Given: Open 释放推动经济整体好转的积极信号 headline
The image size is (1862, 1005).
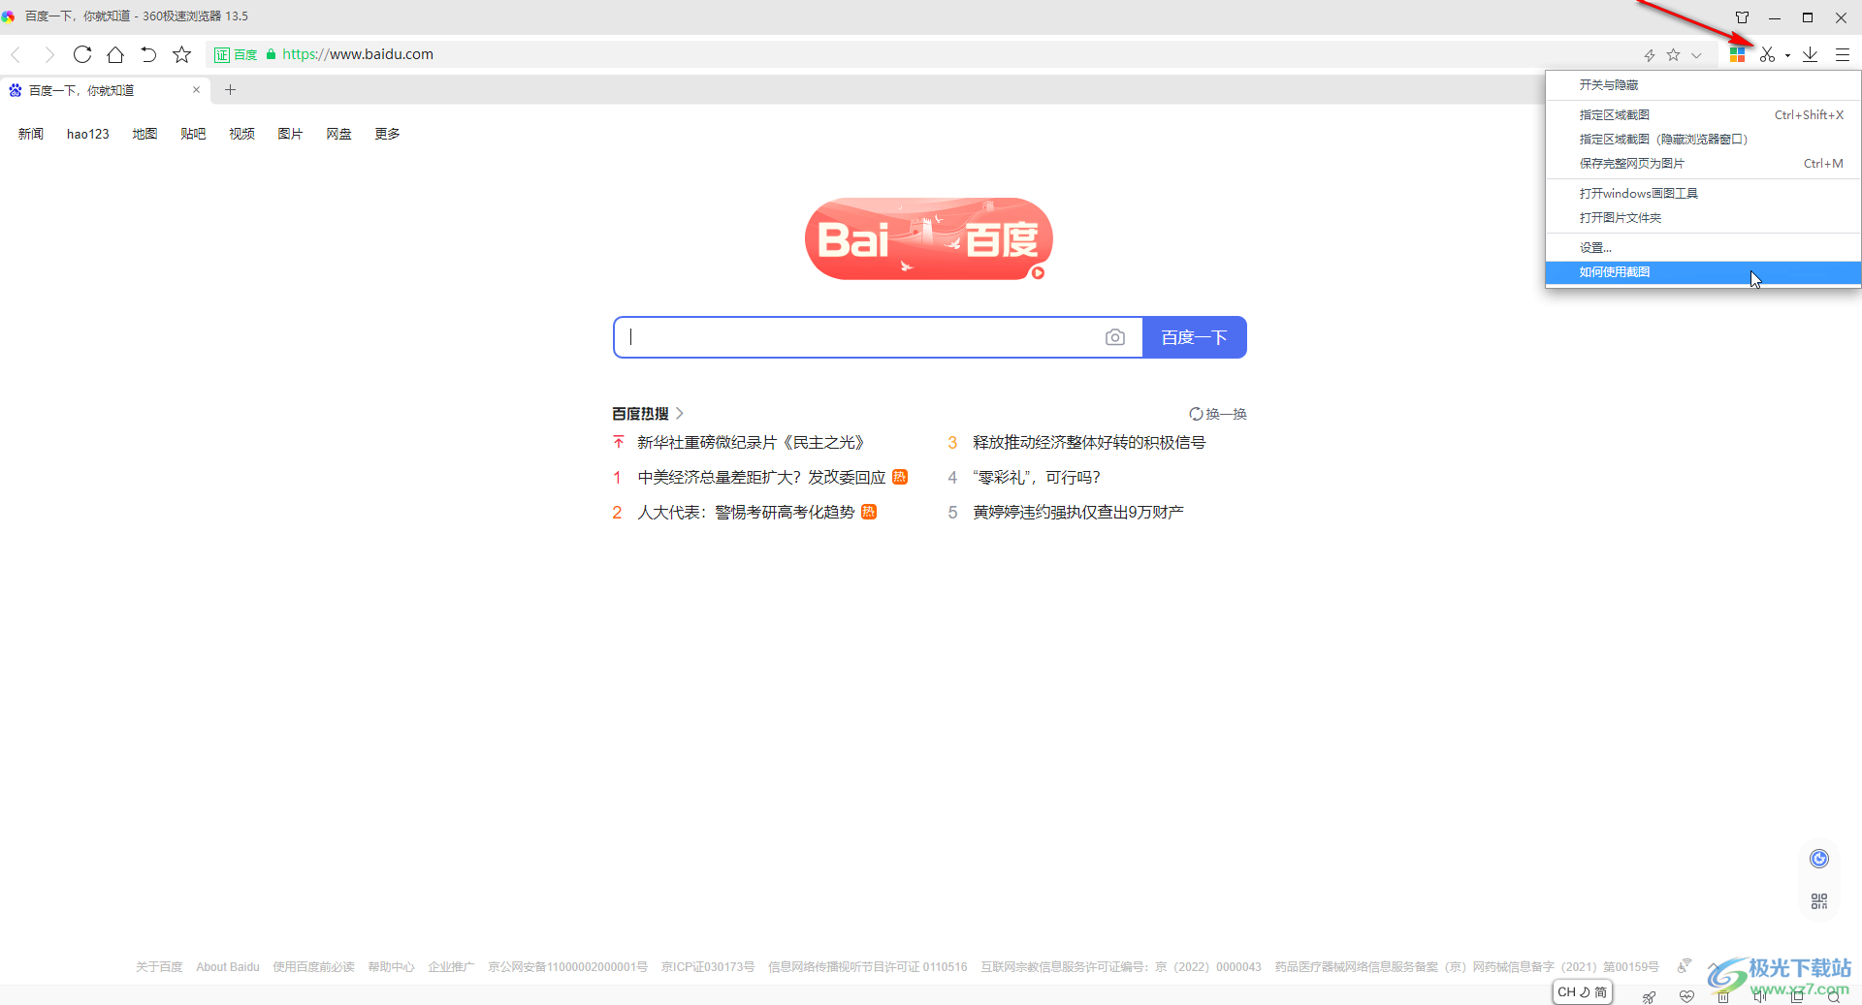Looking at the screenshot, I should [1089, 443].
